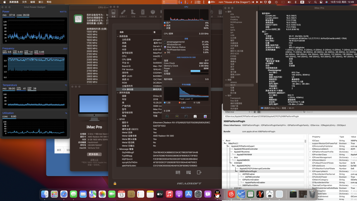Screen dimensions: 357x201
Task: Open the NVRAM toolbar icon
Action: pos(143,14)
